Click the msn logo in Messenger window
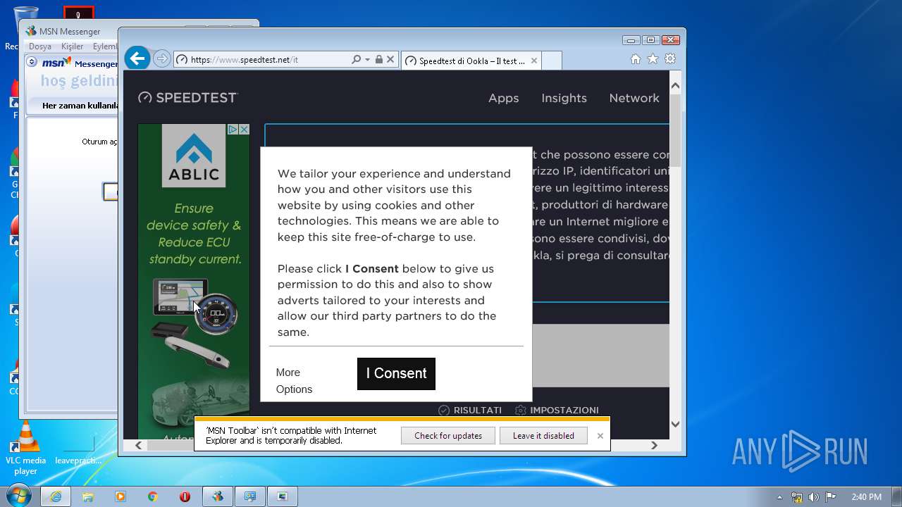This screenshot has height=507, width=902. click(56, 63)
